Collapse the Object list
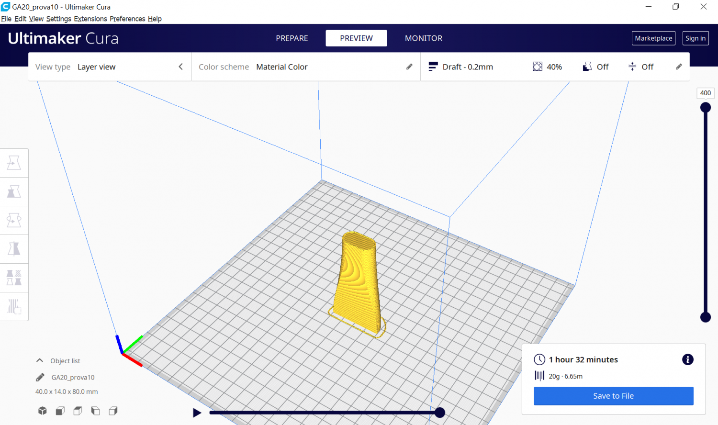Image resolution: width=718 pixels, height=425 pixels. 40,360
